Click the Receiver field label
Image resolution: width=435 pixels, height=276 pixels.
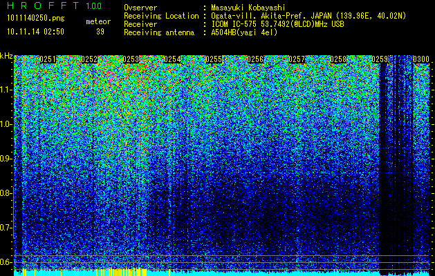point(140,24)
